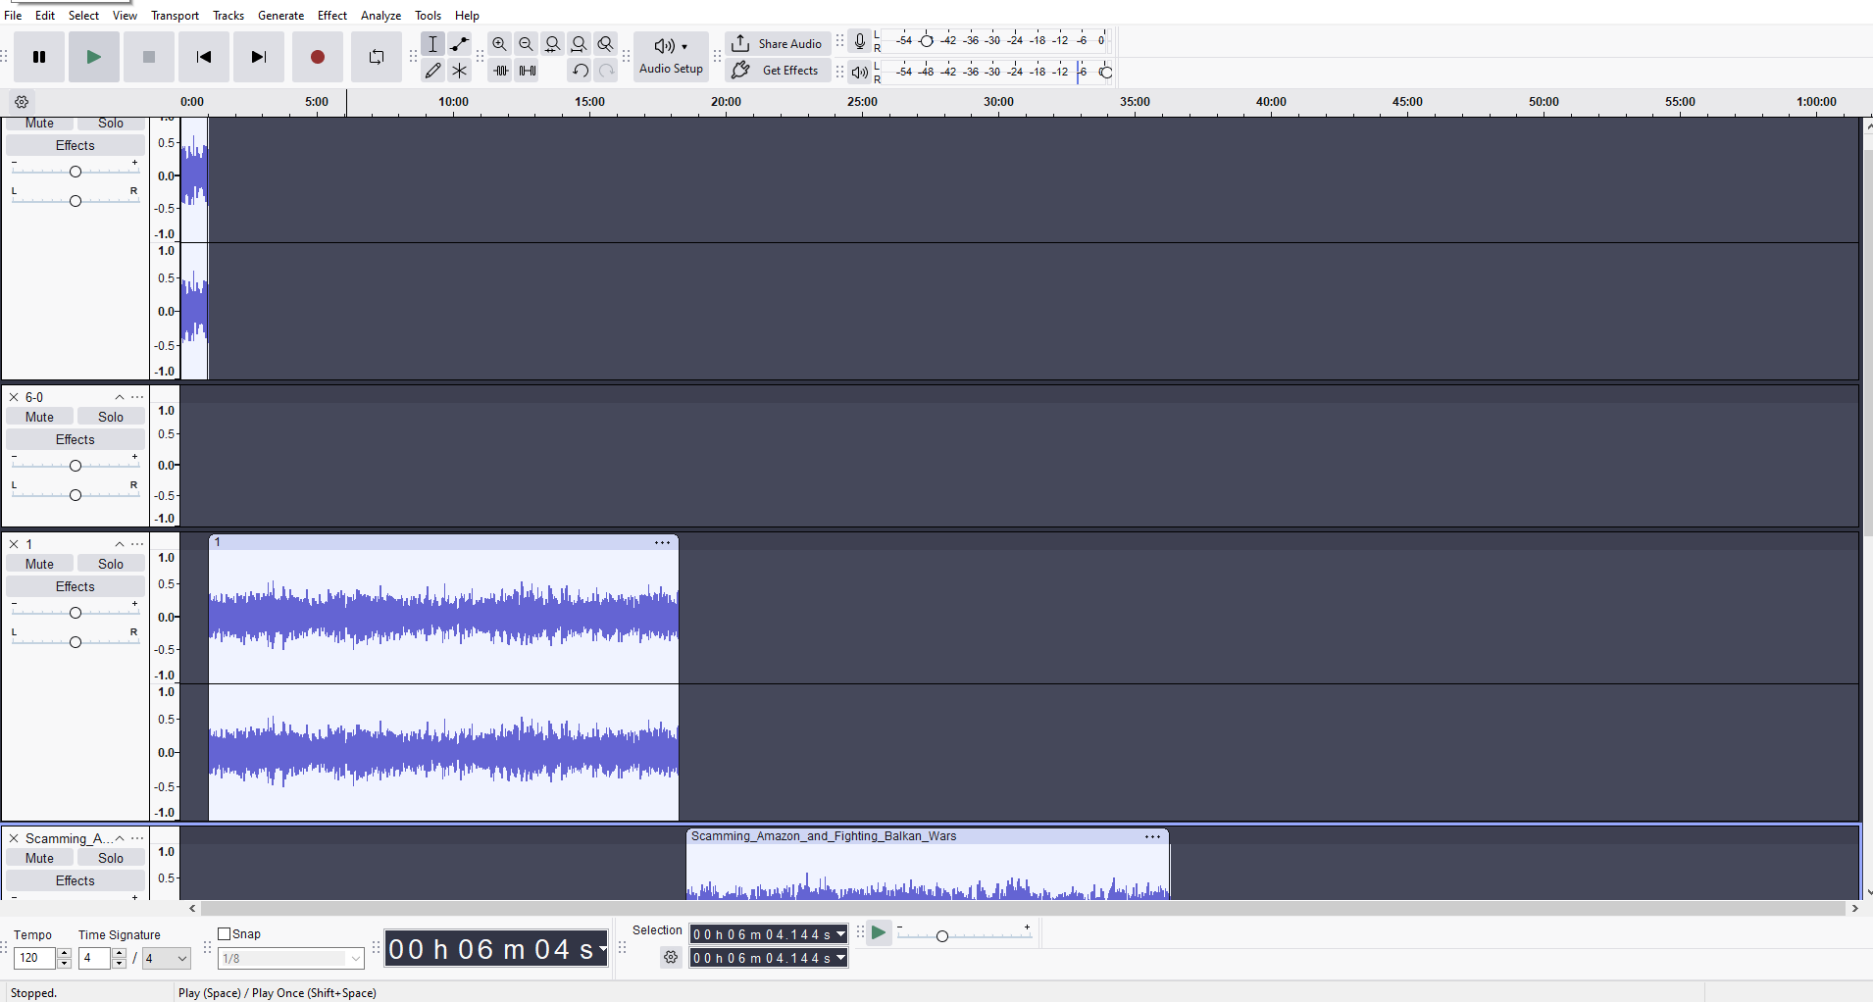Enable the Snap checkbox
The height and width of the screenshot is (1002, 1873).
point(224,934)
